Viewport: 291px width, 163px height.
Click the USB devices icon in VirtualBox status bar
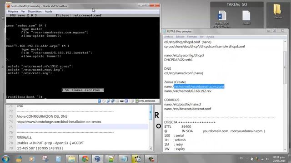(x=108, y=101)
